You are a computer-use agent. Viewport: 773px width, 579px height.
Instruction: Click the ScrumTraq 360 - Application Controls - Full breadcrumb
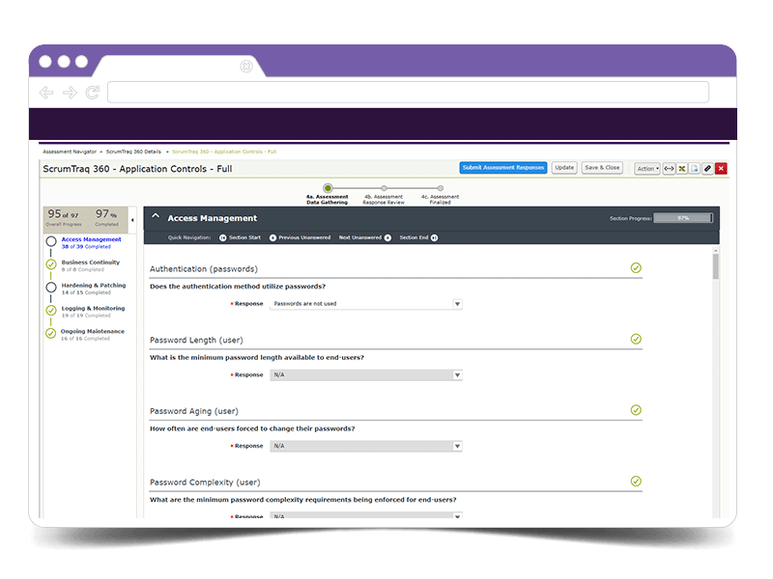click(x=224, y=152)
